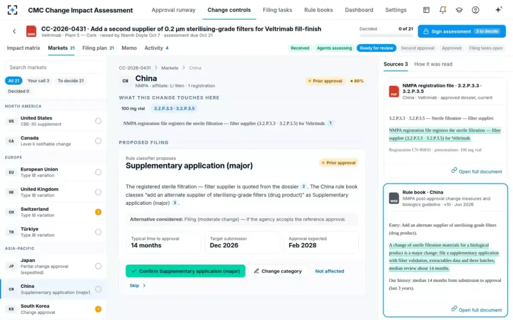Click the app logo icon
This screenshot has height=320, width=513.
(x=12, y=10)
